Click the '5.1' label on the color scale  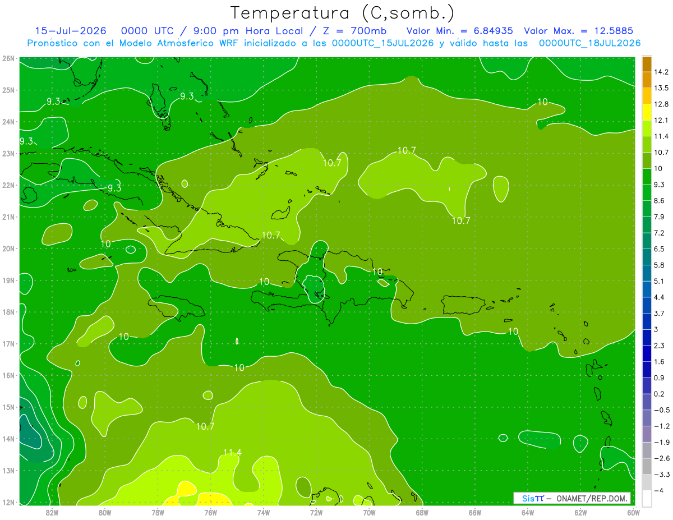coord(660,281)
